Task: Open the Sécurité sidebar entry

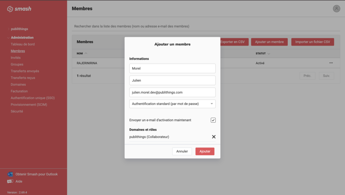Action: 17,111
